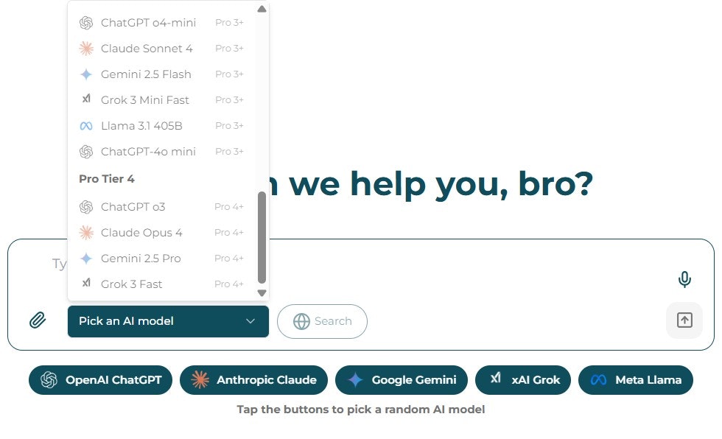This screenshot has height=439, width=722.
Task: Pick Gemini 2.5 Flash in dropdown list
Action: click(x=161, y=74)
